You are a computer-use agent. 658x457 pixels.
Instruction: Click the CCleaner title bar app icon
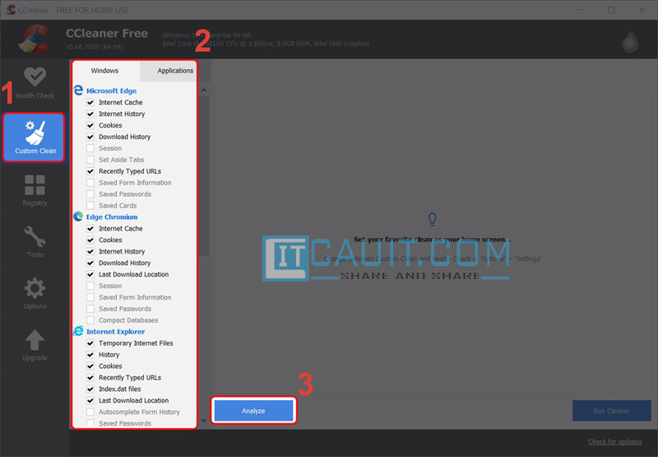point(11,10)
